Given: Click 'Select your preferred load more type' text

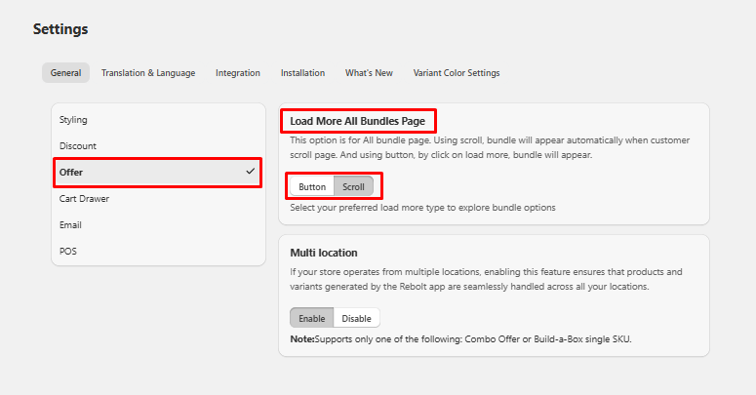Looking at the screenshot, I should pyautogui.click(x=422, y=208).
